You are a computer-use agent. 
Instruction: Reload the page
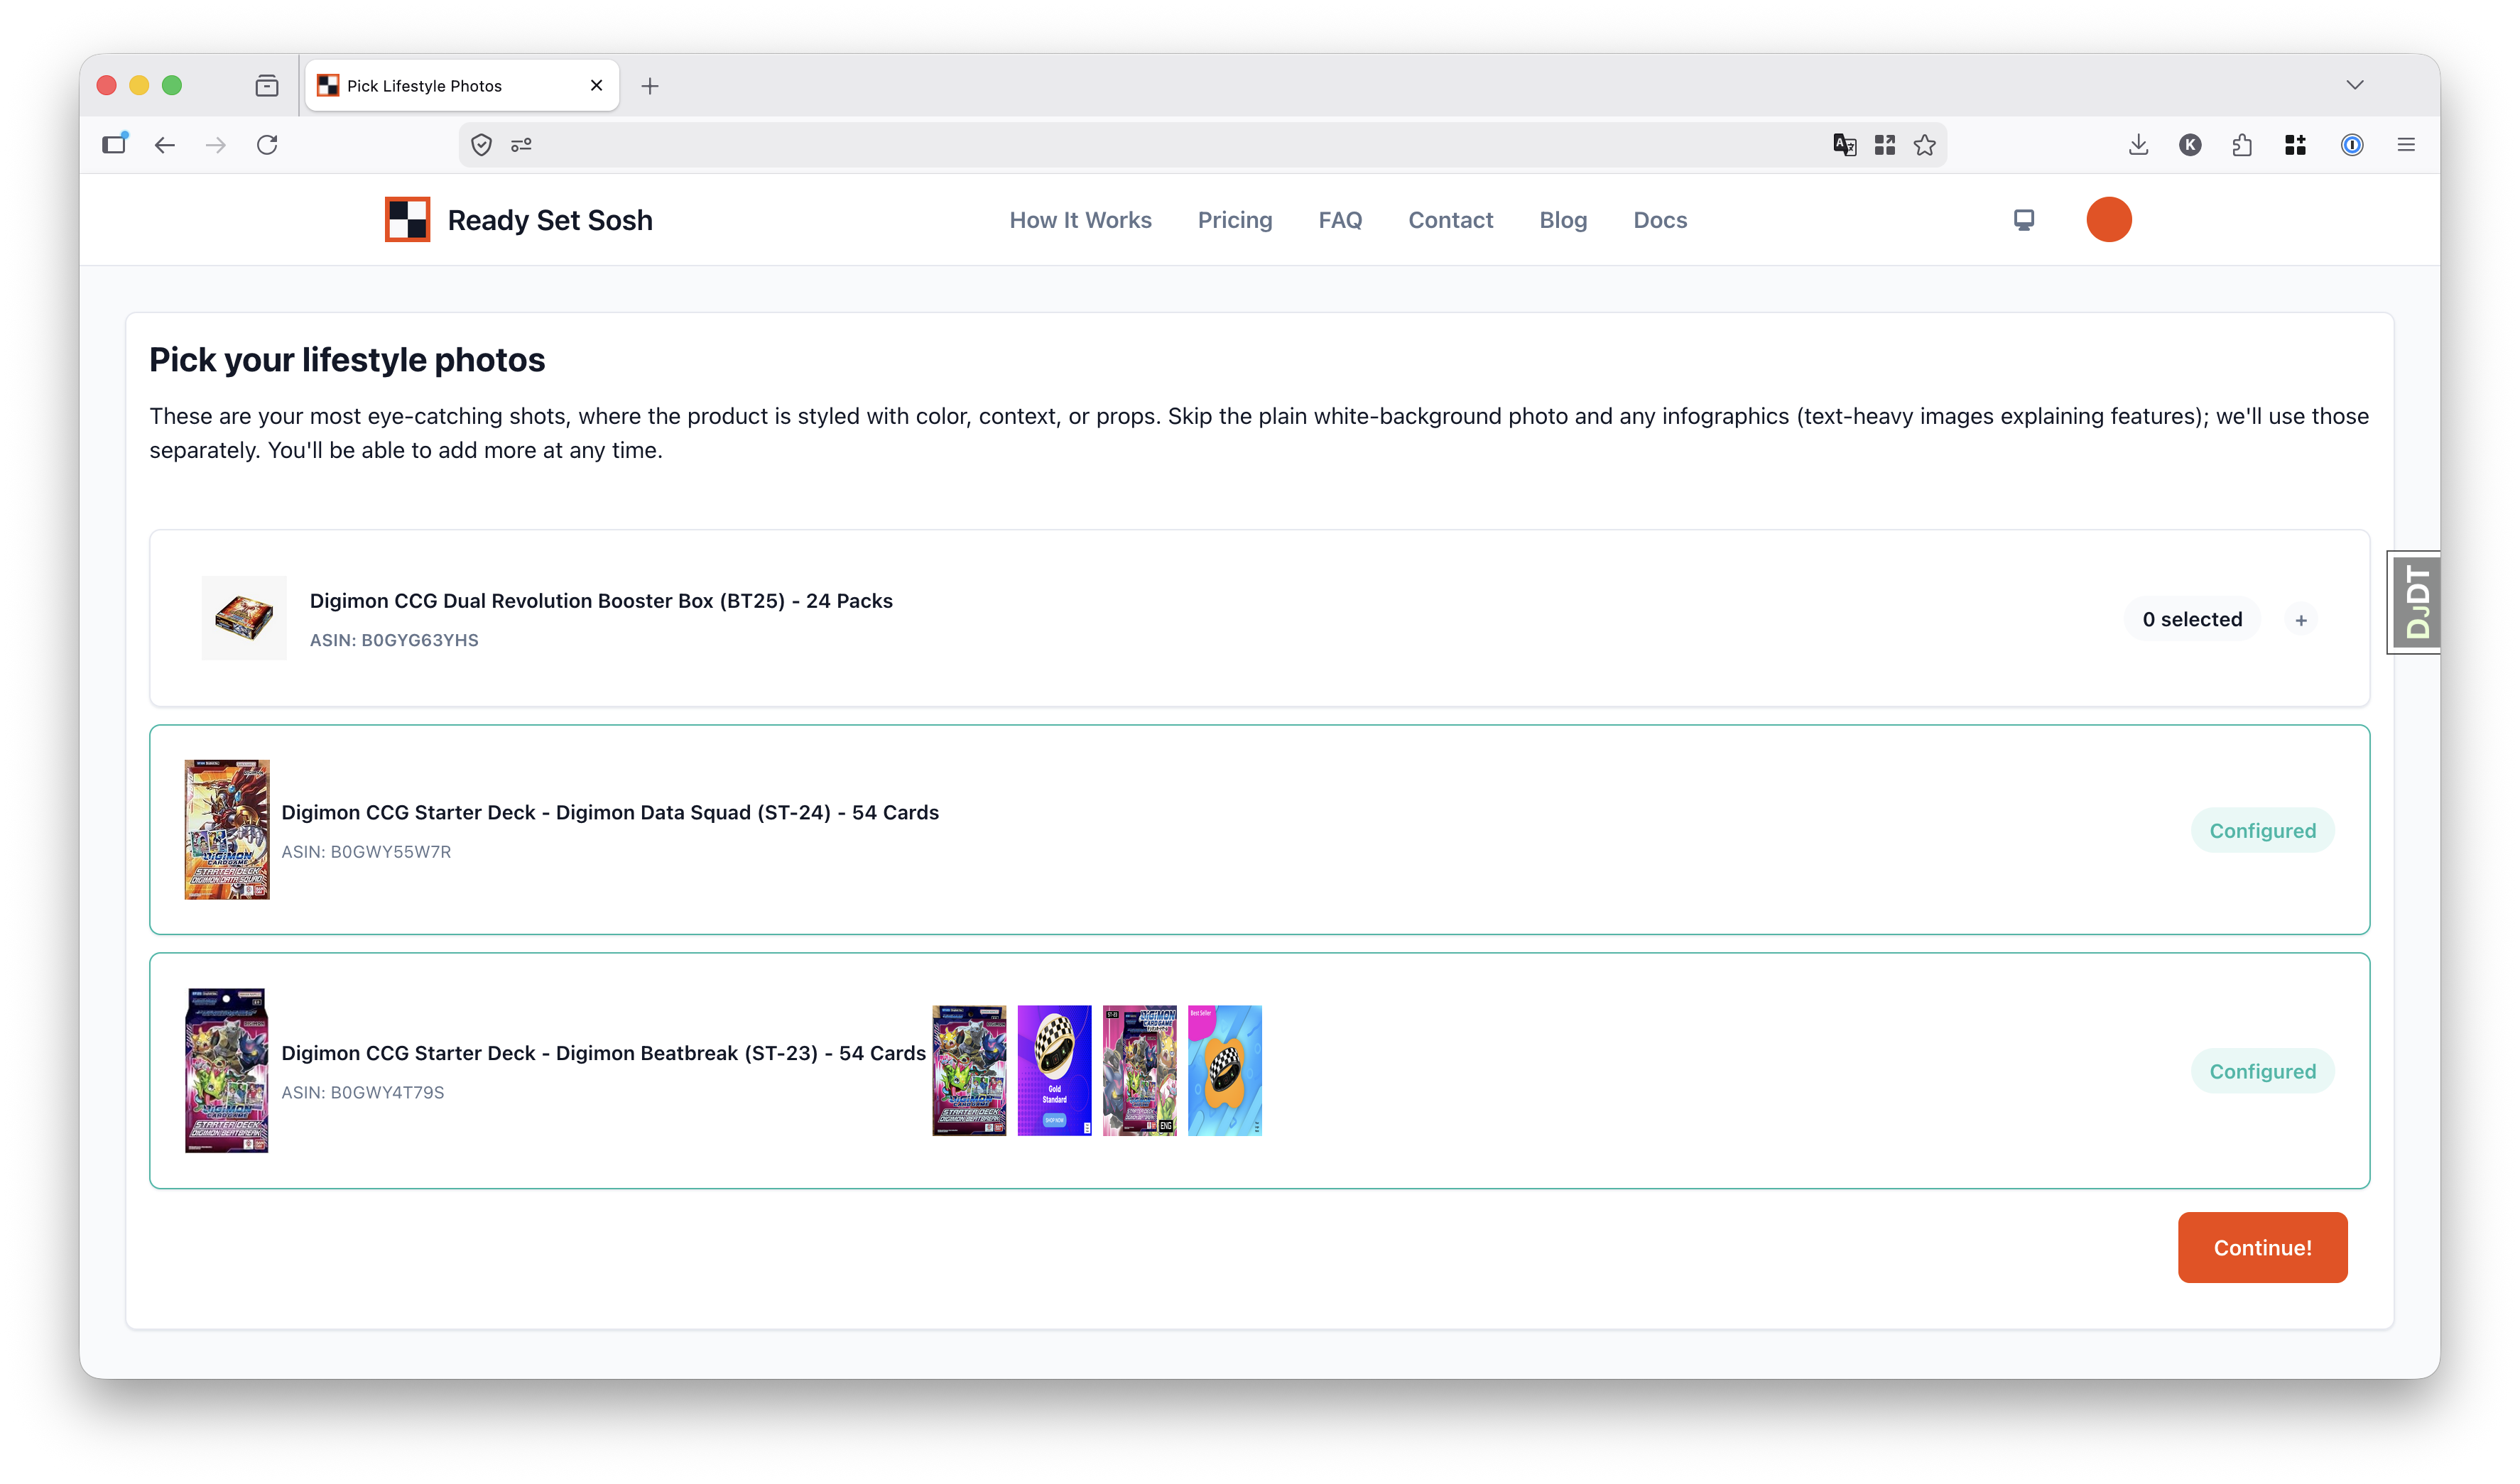[x=267, y=145]
